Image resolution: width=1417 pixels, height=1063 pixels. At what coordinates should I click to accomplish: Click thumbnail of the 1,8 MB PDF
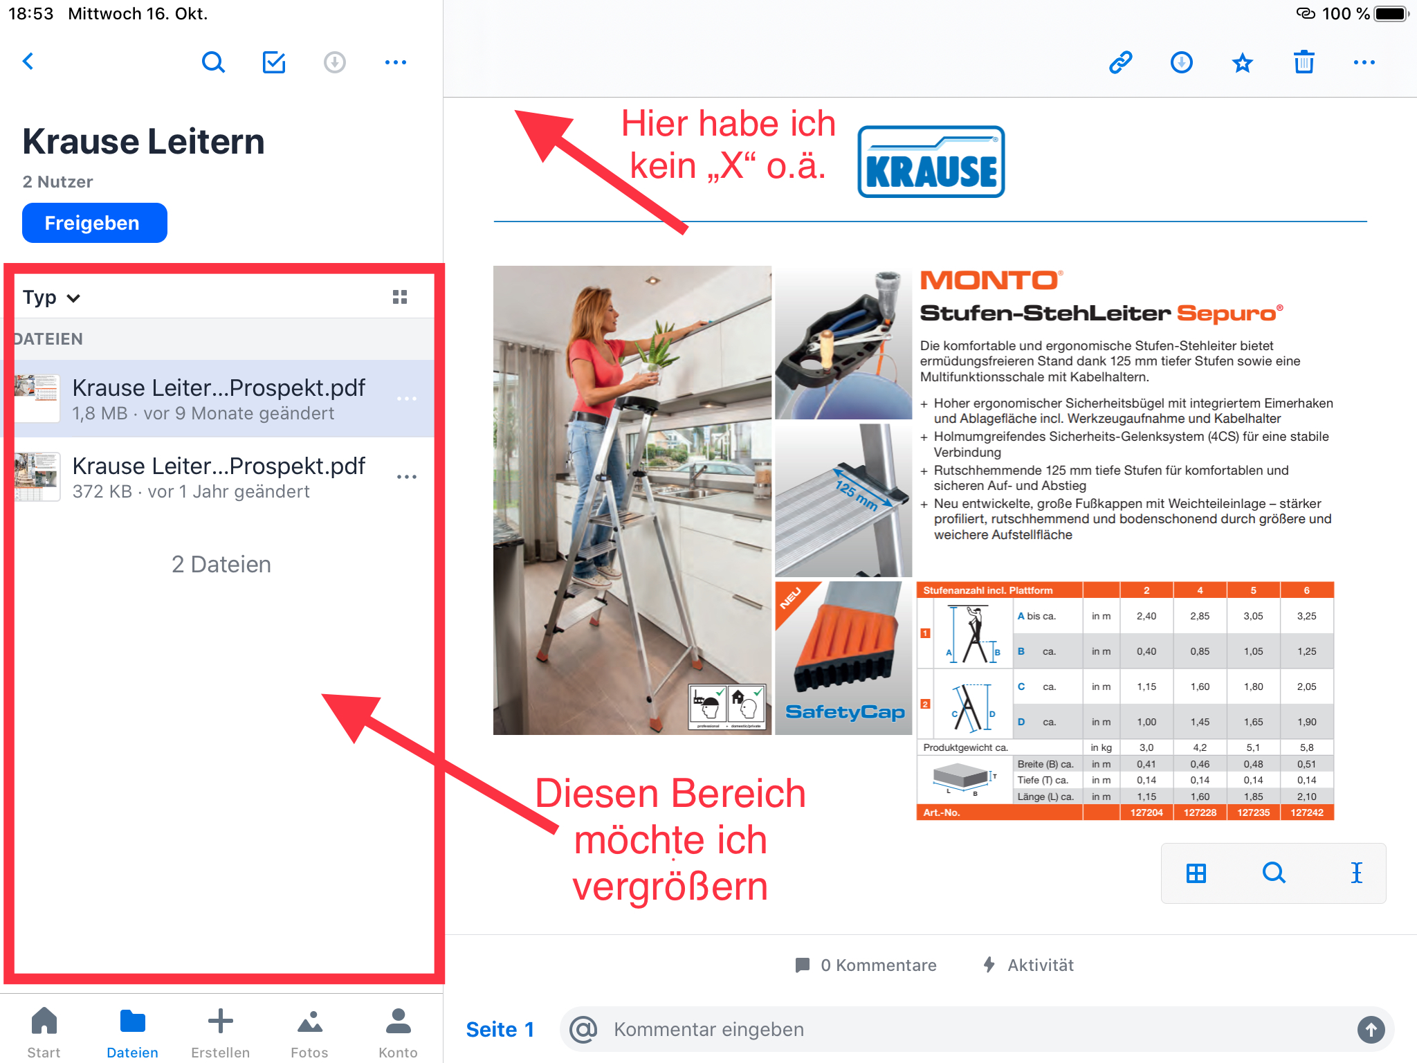click(37, 399)
